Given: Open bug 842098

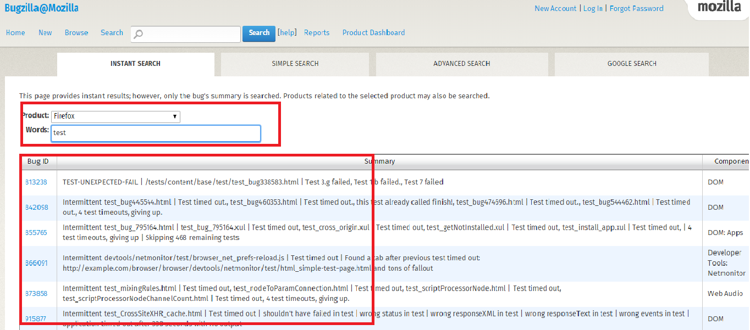Looking at the screenshot, I should [x=36, y=207].
